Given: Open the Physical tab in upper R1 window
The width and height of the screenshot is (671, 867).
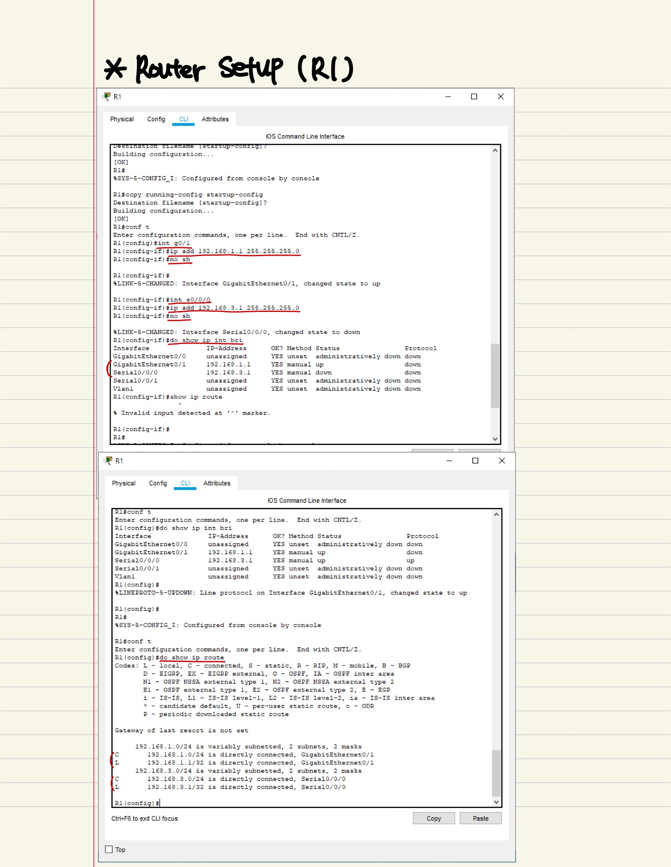Looking at the screenshot, I should pyautogui.click(x=122, y=119).
